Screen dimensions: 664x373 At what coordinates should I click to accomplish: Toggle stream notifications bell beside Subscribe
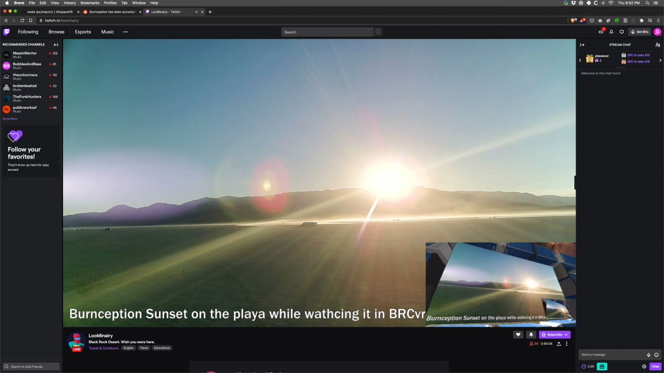tap(531, 334)
